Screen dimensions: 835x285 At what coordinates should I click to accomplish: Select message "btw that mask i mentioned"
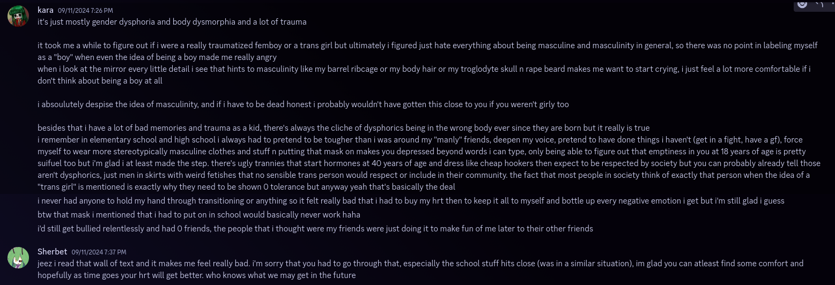coord(198,215)
